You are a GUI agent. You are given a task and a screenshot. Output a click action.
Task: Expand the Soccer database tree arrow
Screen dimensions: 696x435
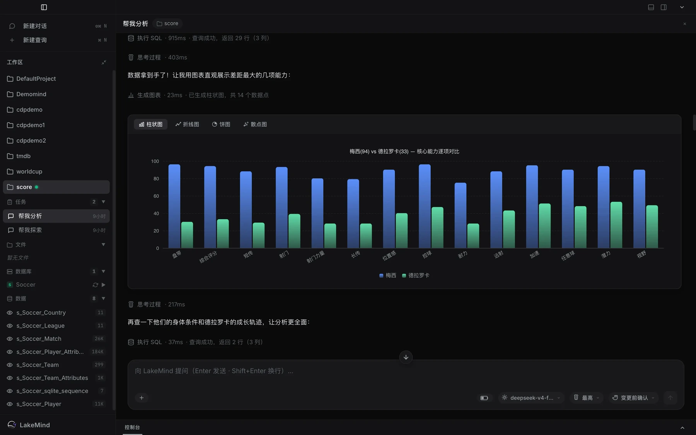click(103, 285)
